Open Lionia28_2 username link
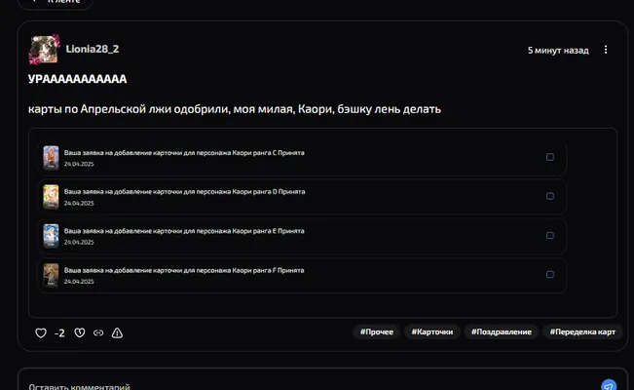 (93, 49)
